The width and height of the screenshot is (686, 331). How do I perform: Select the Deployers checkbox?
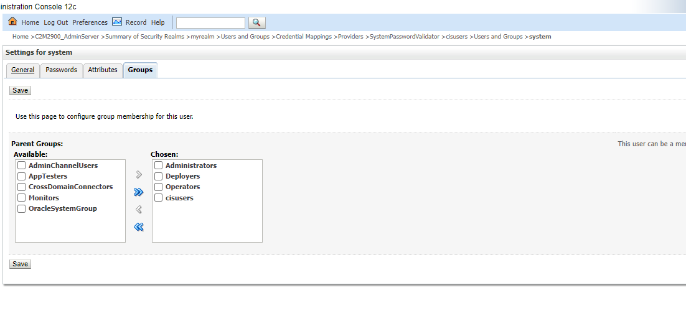coord(158,176)
